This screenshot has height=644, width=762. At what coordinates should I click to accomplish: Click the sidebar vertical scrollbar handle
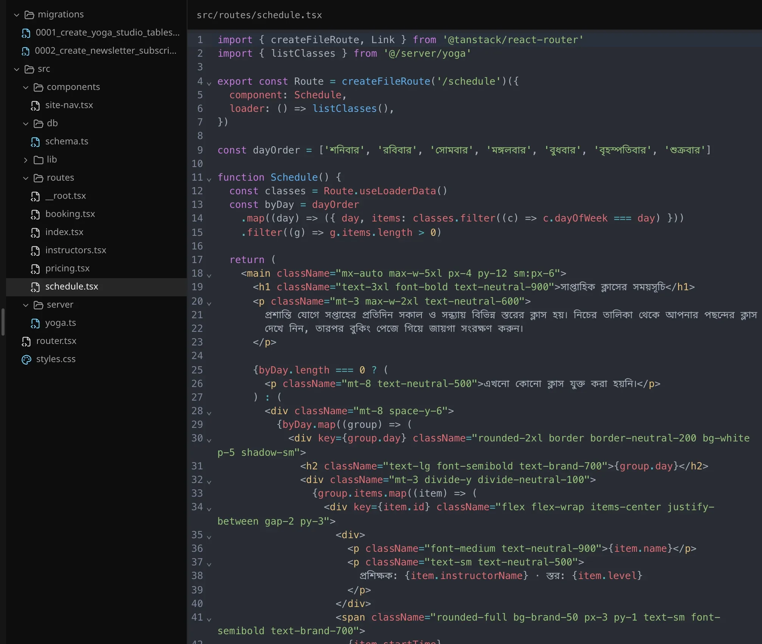3,322
